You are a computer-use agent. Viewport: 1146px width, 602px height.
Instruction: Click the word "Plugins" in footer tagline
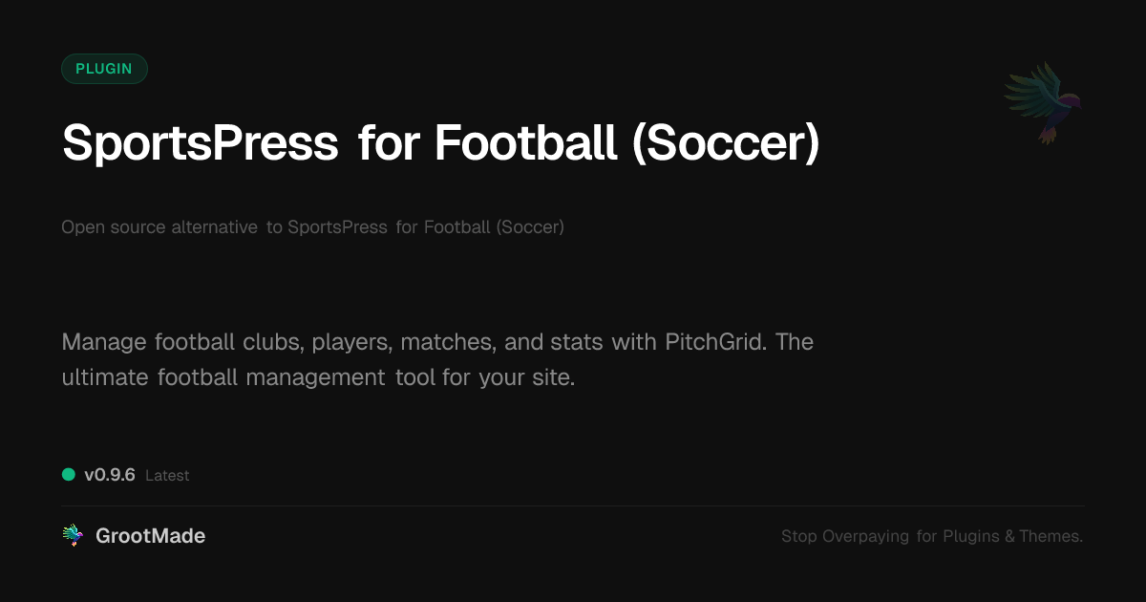pos(971,537)
